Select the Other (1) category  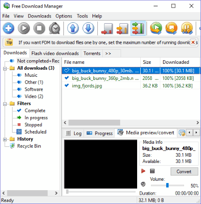click(x=34, y=82)
